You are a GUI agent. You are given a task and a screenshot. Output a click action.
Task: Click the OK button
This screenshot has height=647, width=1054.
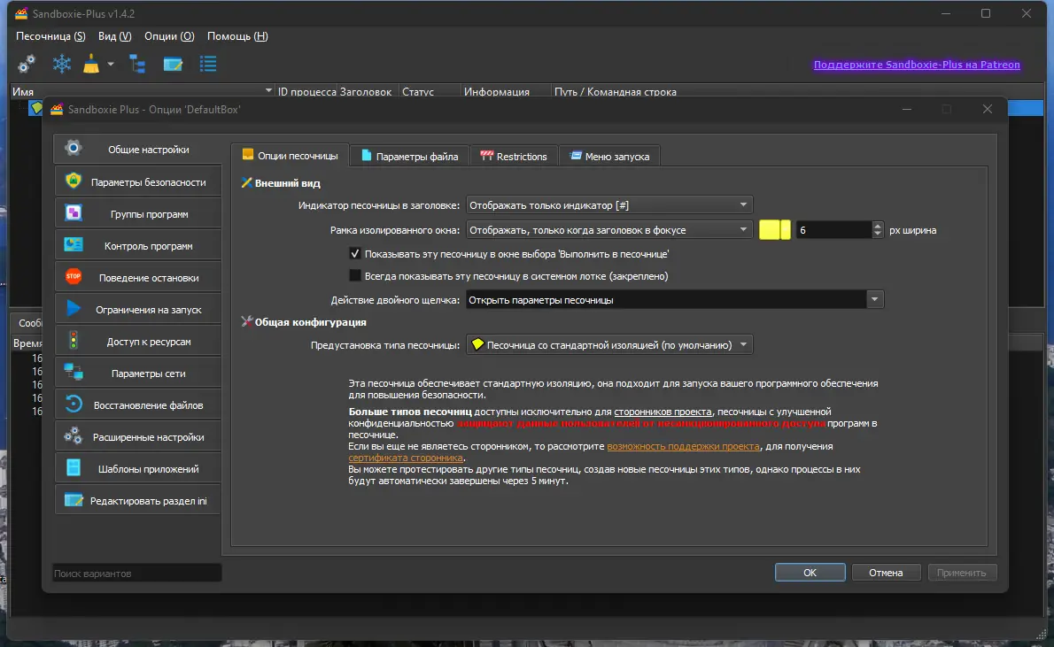click(810, 573)
